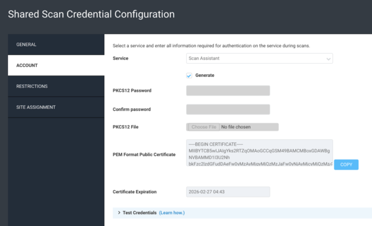
Task: Click the "No file chosen" text
Action: pyautogui.click(x=236, y=127)
